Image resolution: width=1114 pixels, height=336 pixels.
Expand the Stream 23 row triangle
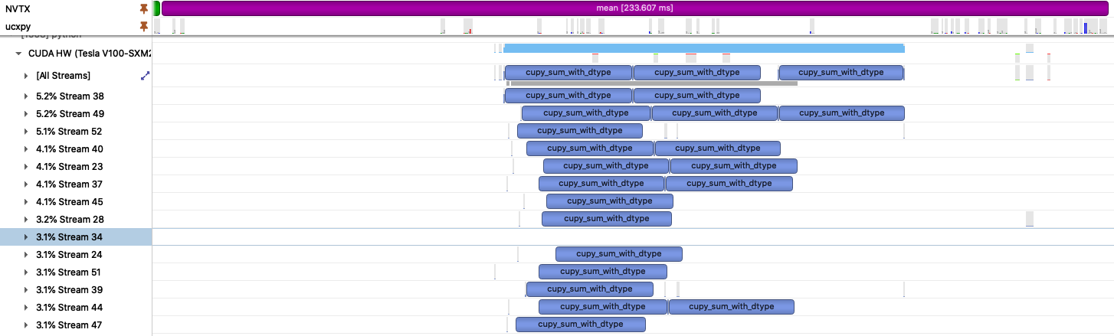point(26,167)
